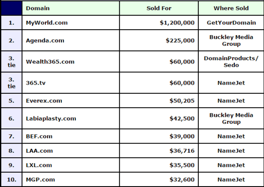Select the LXL.com domain cell
The width and height of the screenshot is (264, 187).
point(71,165)
